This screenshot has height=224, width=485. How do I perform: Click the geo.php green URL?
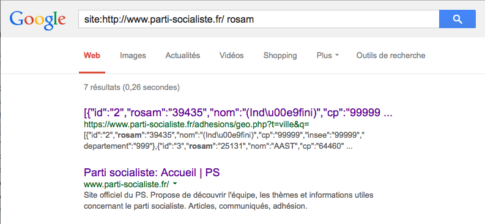pyautogui.click(x=196, y=125)
